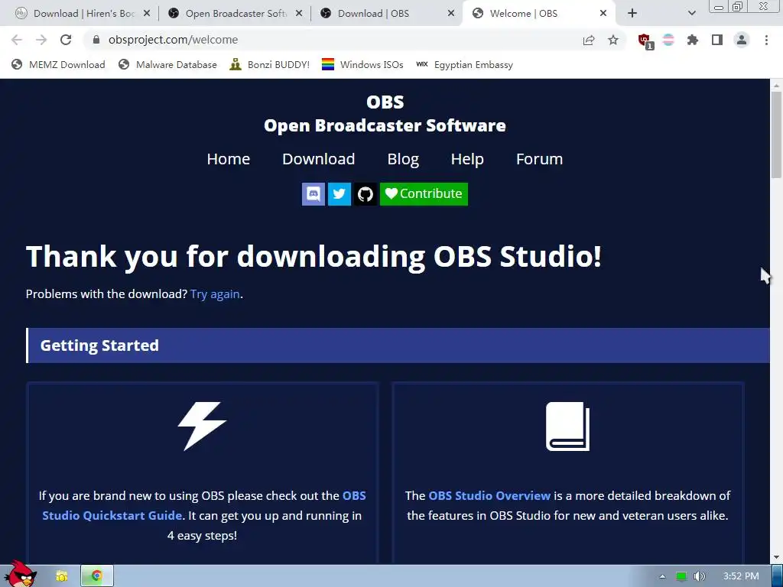This screenshot has width=783, height=587.
Task: Click the OBS Open Broadcaster Software title
Action: (385, 114)
